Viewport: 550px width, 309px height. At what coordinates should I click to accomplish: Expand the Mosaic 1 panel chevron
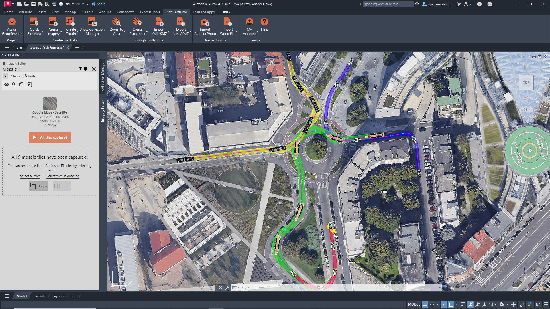pos(6,76)
